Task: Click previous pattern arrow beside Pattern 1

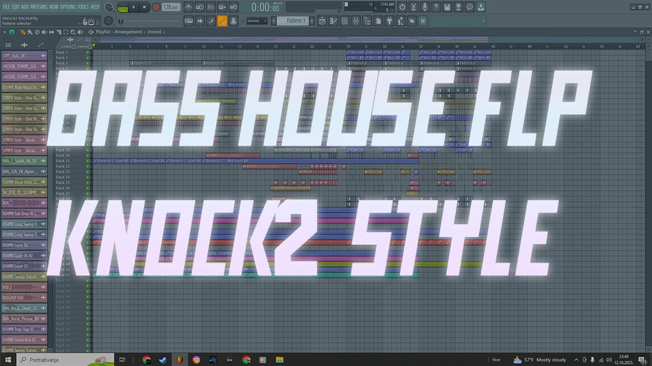Action: [274, 21]
